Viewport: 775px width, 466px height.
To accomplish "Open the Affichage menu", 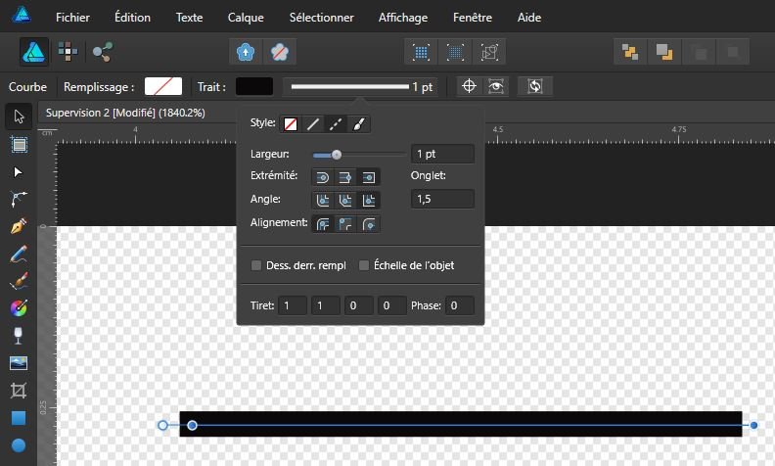I will point(403,18).
